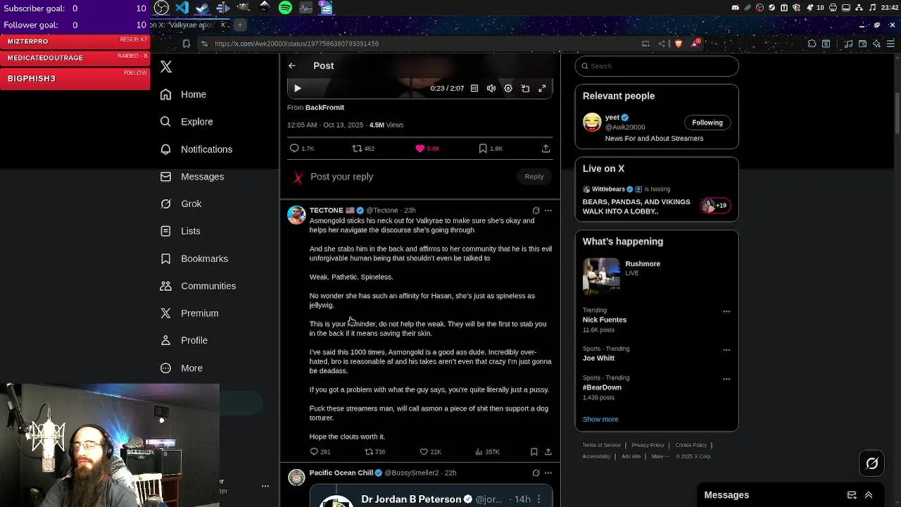Open a new browser tab
901x507 pixels.
click(x=239, y=25)
